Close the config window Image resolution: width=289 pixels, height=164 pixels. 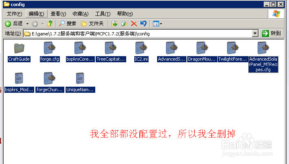[281, 4]
